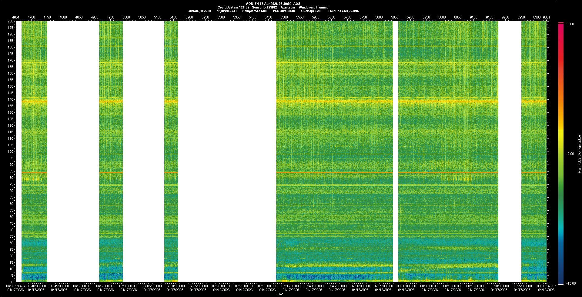This screenshot has height=297, width=582.
Task: Click the PSD size:2048 header parameter
Action: (x=283, y=11)
